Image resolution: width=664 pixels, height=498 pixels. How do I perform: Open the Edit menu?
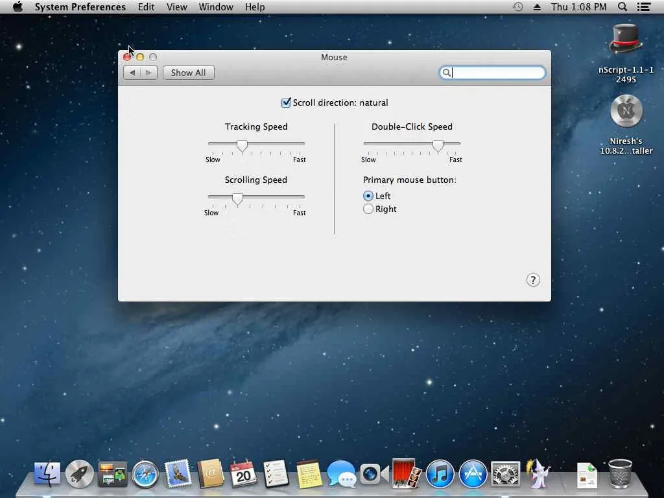click(146, 6)
